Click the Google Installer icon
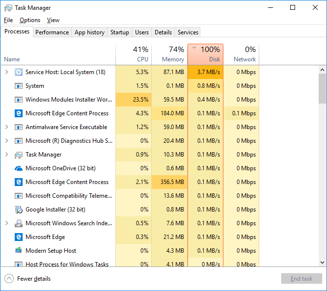Image resolution: width=327 pixels, height=291 pixels. tap(19, 210)
